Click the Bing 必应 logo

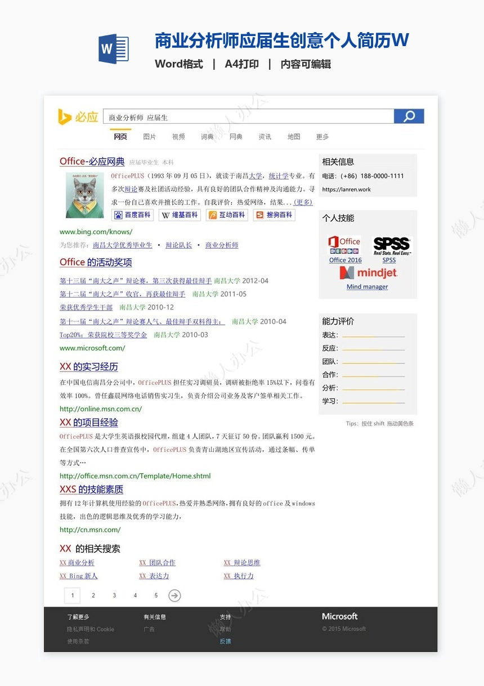[77, 116]
